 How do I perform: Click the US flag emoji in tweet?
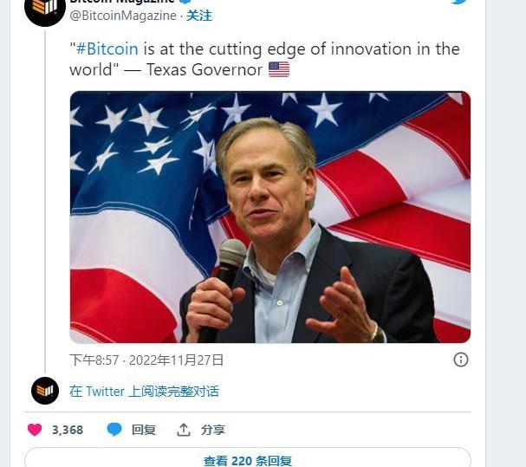(279, 70)
